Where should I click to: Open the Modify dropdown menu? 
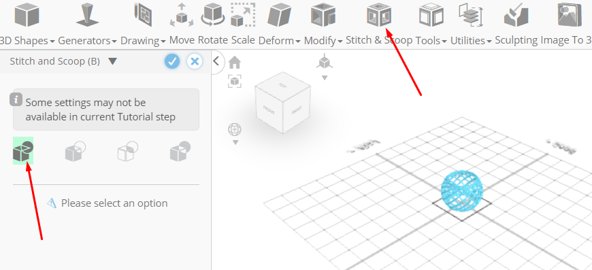point(323,23)
